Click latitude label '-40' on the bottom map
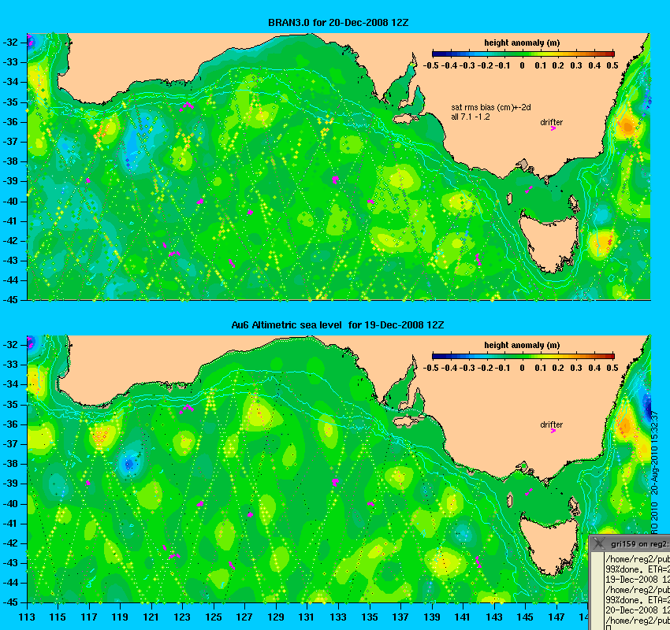Image resolution: width=670 pixels, height=630 pixels. click(10, 504)
